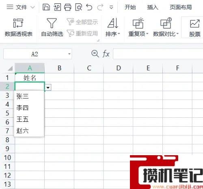
Task: Select column D header
Action: coord(119,68)
